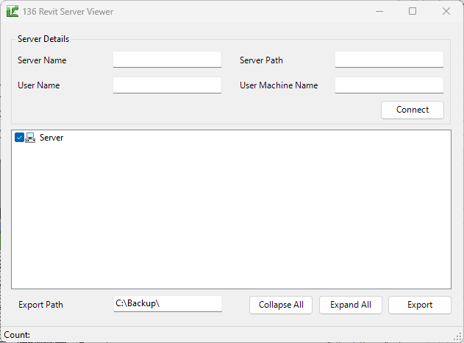The width and height of the screenshot is (464, 343).
Task: Click the Server Path label
Action: tap(261, 60)
